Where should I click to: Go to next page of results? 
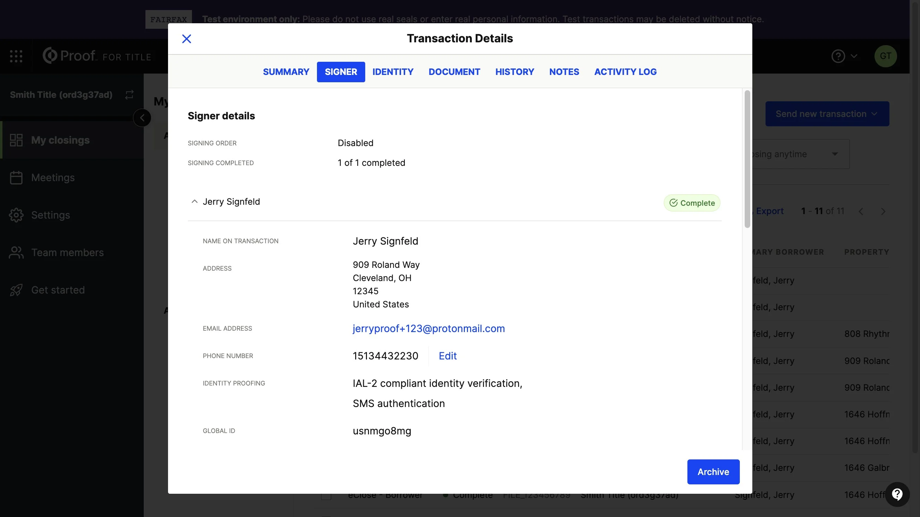(883, 211)
